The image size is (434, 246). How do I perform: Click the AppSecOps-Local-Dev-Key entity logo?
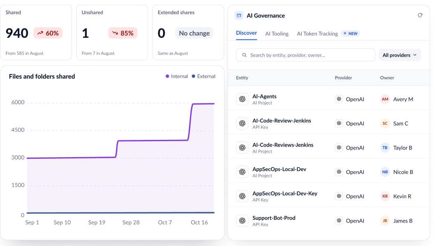coord(242,196)
